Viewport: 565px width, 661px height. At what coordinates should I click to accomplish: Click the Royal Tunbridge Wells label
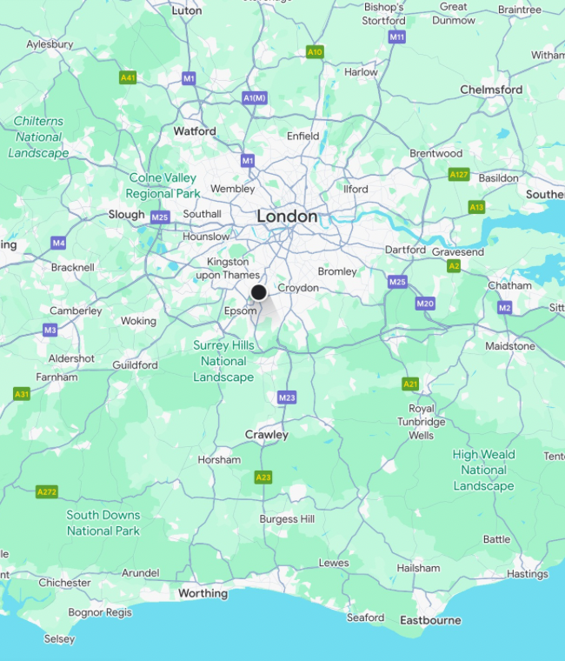(x=421, y=422)
